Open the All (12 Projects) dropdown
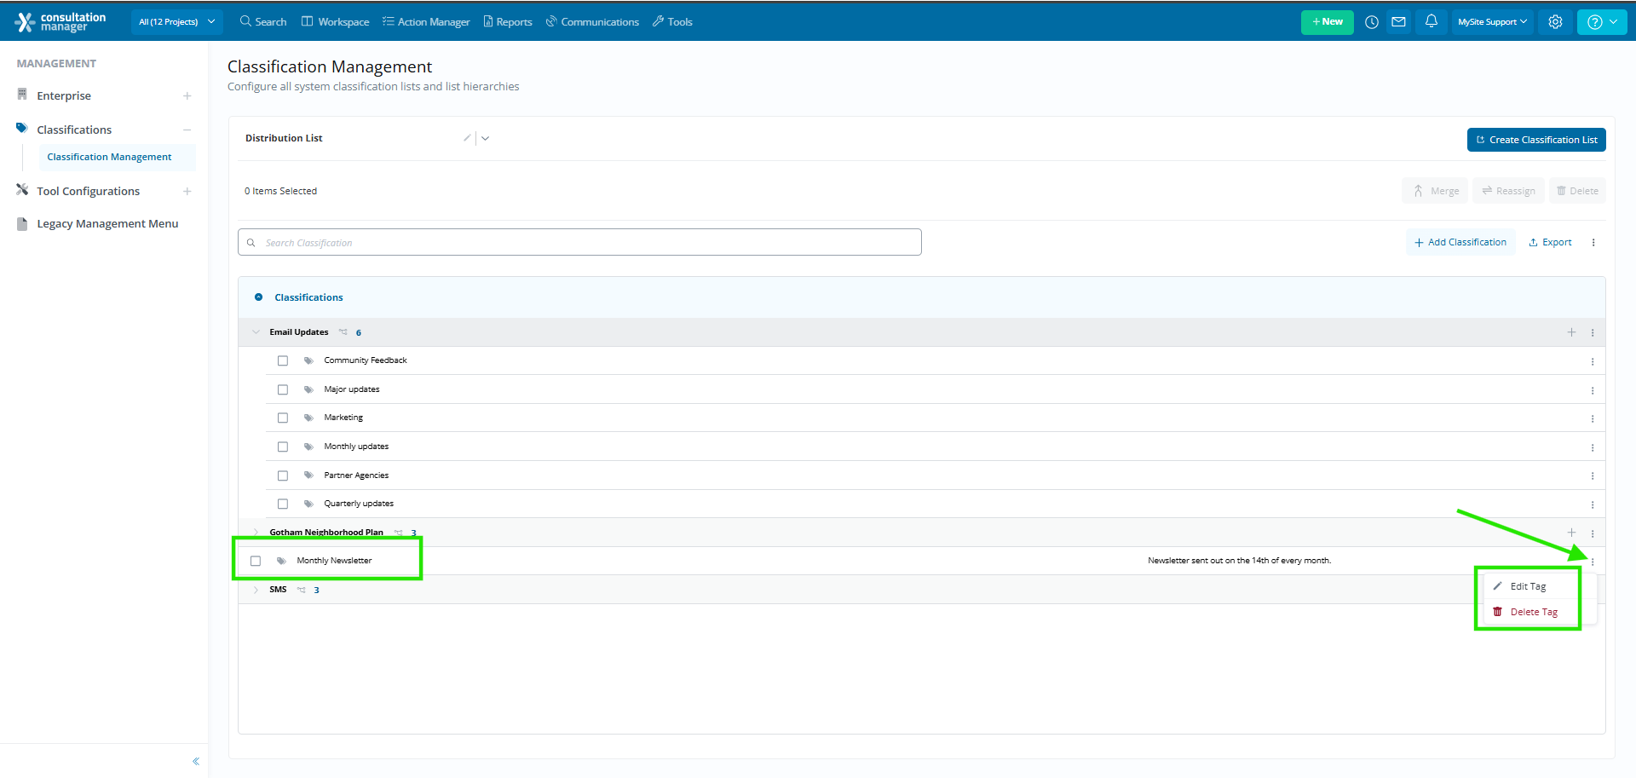This screenshot has height=778, width=1636. pyautogui.click(x=177, y=22)
